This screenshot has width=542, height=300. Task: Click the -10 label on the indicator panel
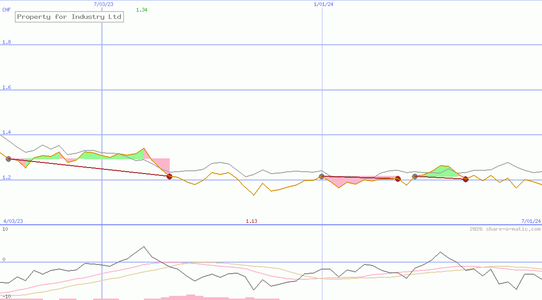click(x=6, y=296)
